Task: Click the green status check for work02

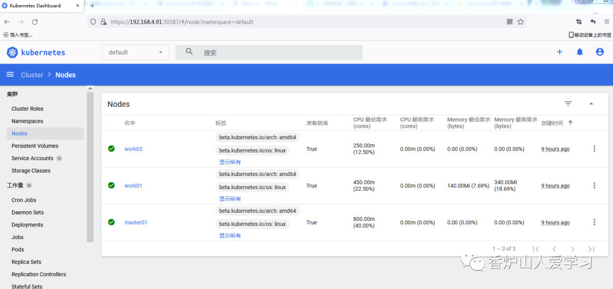Action: 111,149
